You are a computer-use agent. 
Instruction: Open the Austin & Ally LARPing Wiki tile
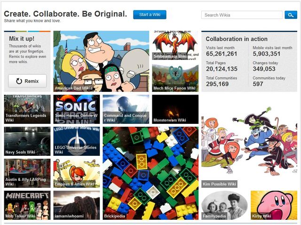pos(27,173)
